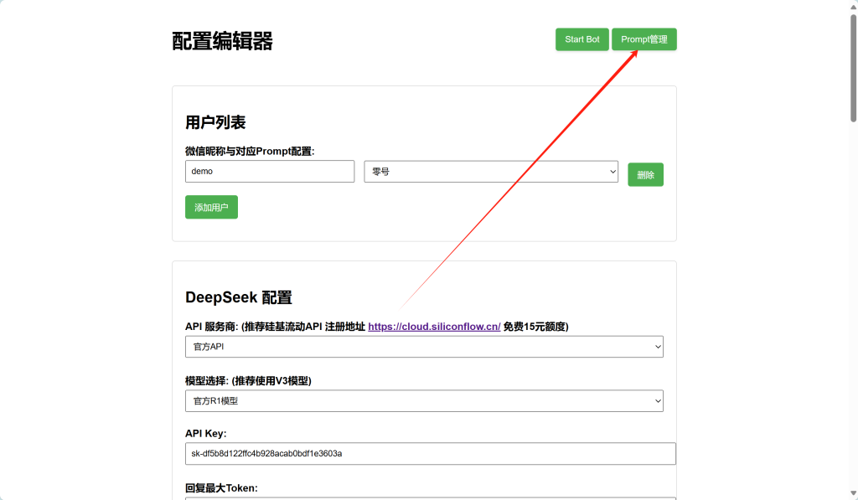Open the 零号 prompt configuration dropdown

click(491, 172)
